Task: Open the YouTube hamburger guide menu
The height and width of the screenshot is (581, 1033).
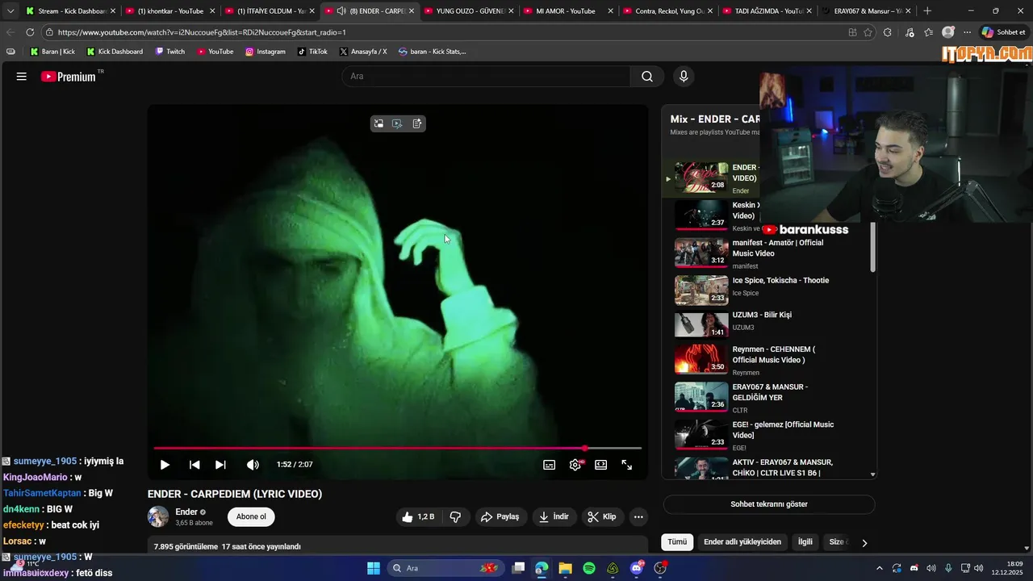Action: pos(22,77)
